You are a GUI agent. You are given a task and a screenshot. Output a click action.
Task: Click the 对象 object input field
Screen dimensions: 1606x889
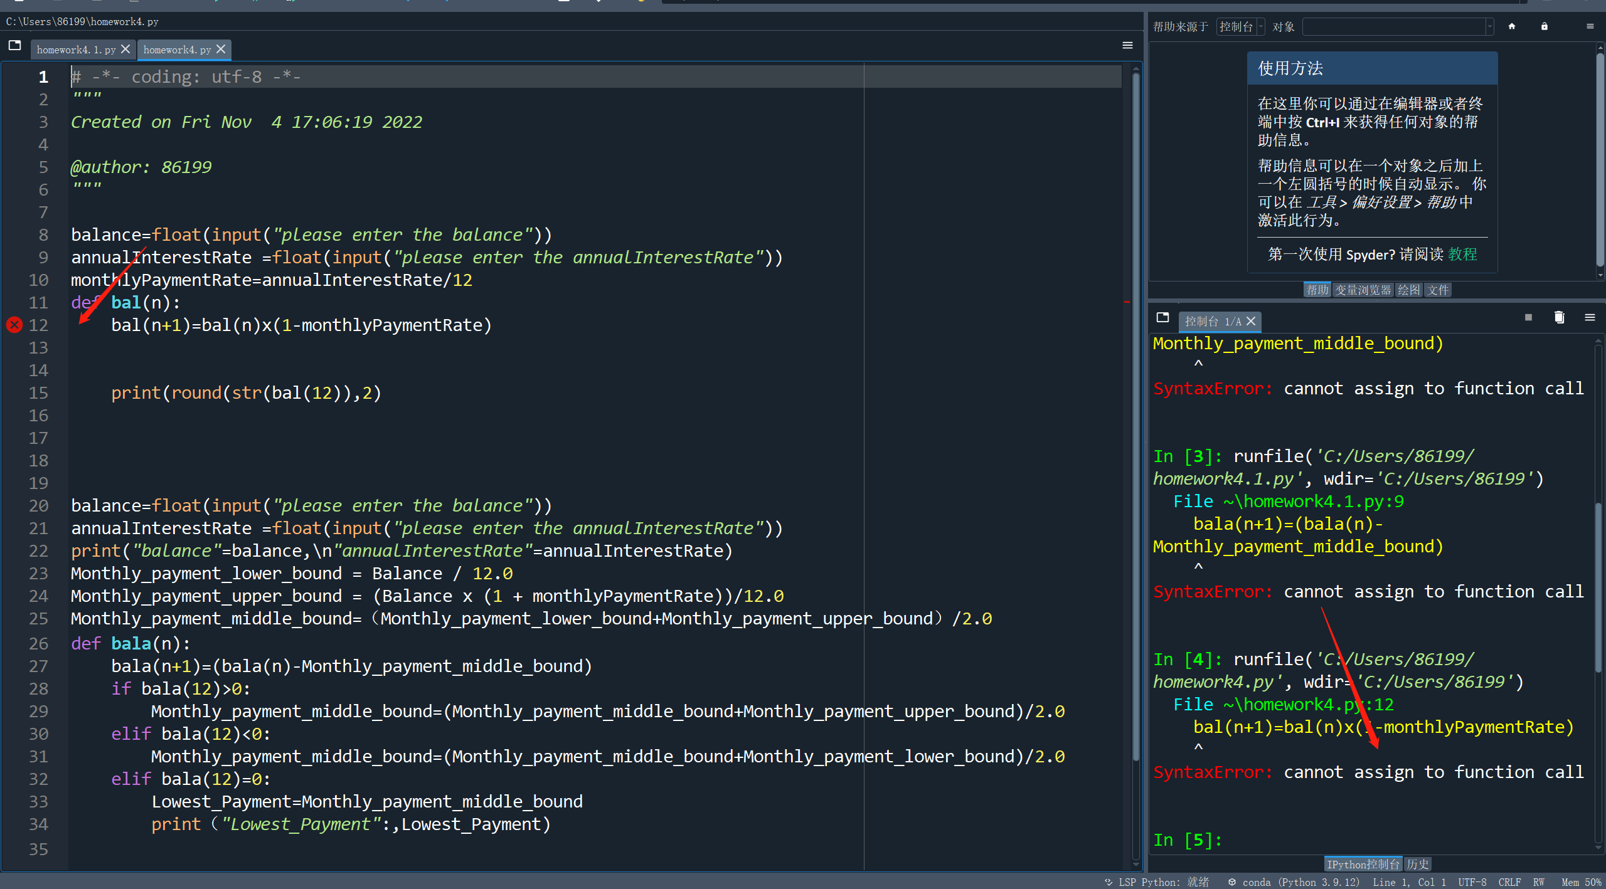pos(1394,27)
